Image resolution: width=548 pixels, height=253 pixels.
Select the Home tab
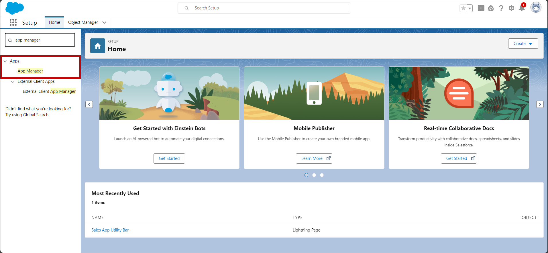click(54, 22)
